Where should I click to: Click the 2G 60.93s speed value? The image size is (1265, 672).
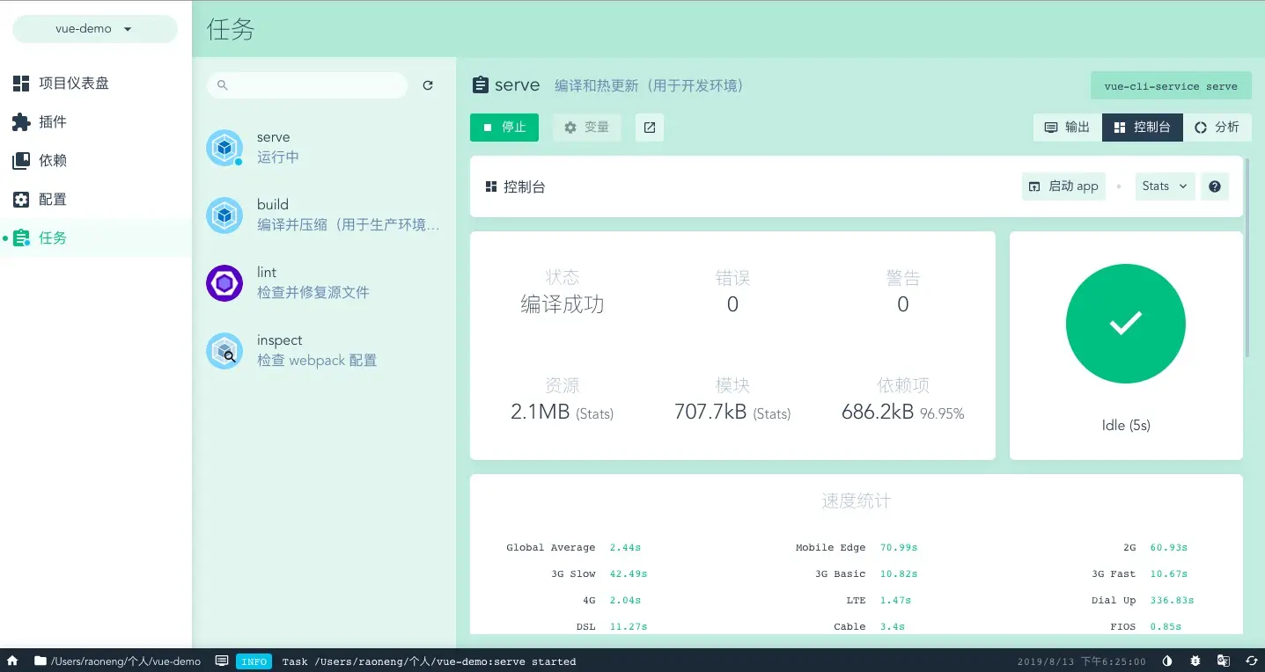coord(1169,547)
